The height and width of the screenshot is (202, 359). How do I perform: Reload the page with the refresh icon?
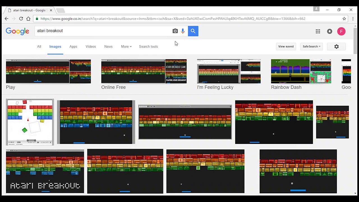click(x=21, y=19)
